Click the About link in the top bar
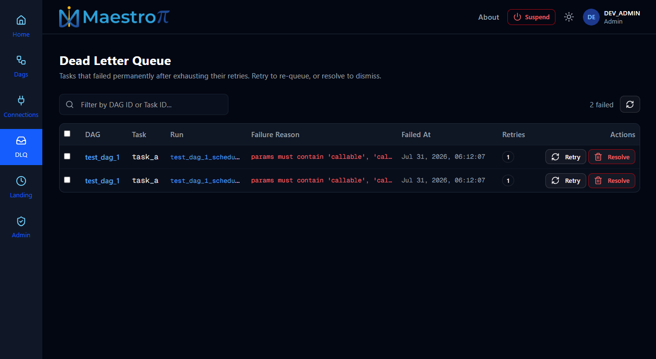Viewport: 656px width, 359px height. click(489, 17)
